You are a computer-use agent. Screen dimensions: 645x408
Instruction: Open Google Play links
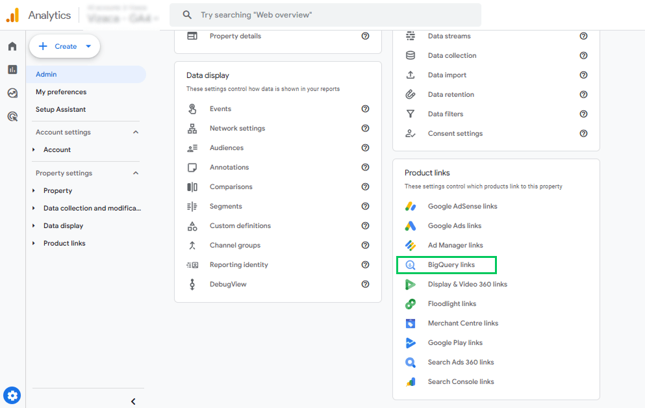[455, 342]
